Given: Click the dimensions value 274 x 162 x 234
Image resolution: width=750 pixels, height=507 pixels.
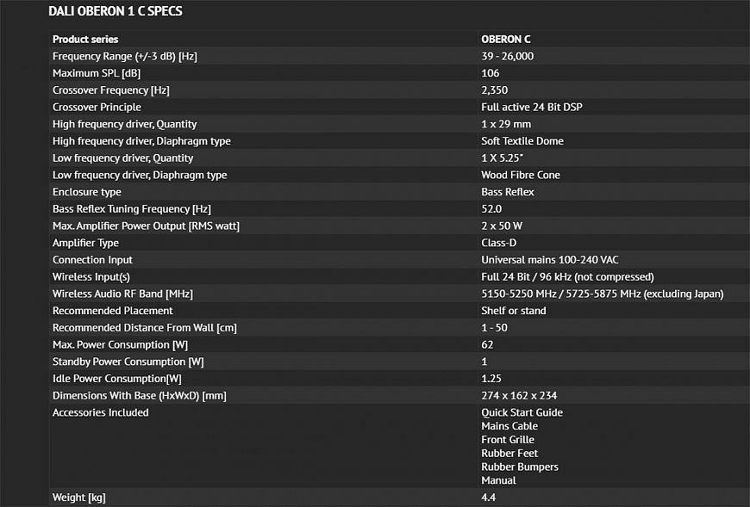Looking at the screenshot, I should pyautogui.click(x=519, y=395).
